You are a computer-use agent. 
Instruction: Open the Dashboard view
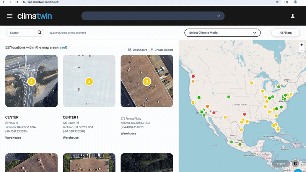[138, 50]
